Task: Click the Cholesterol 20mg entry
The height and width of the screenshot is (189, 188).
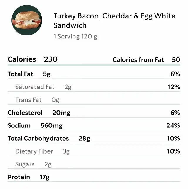Action: [39, 113]
